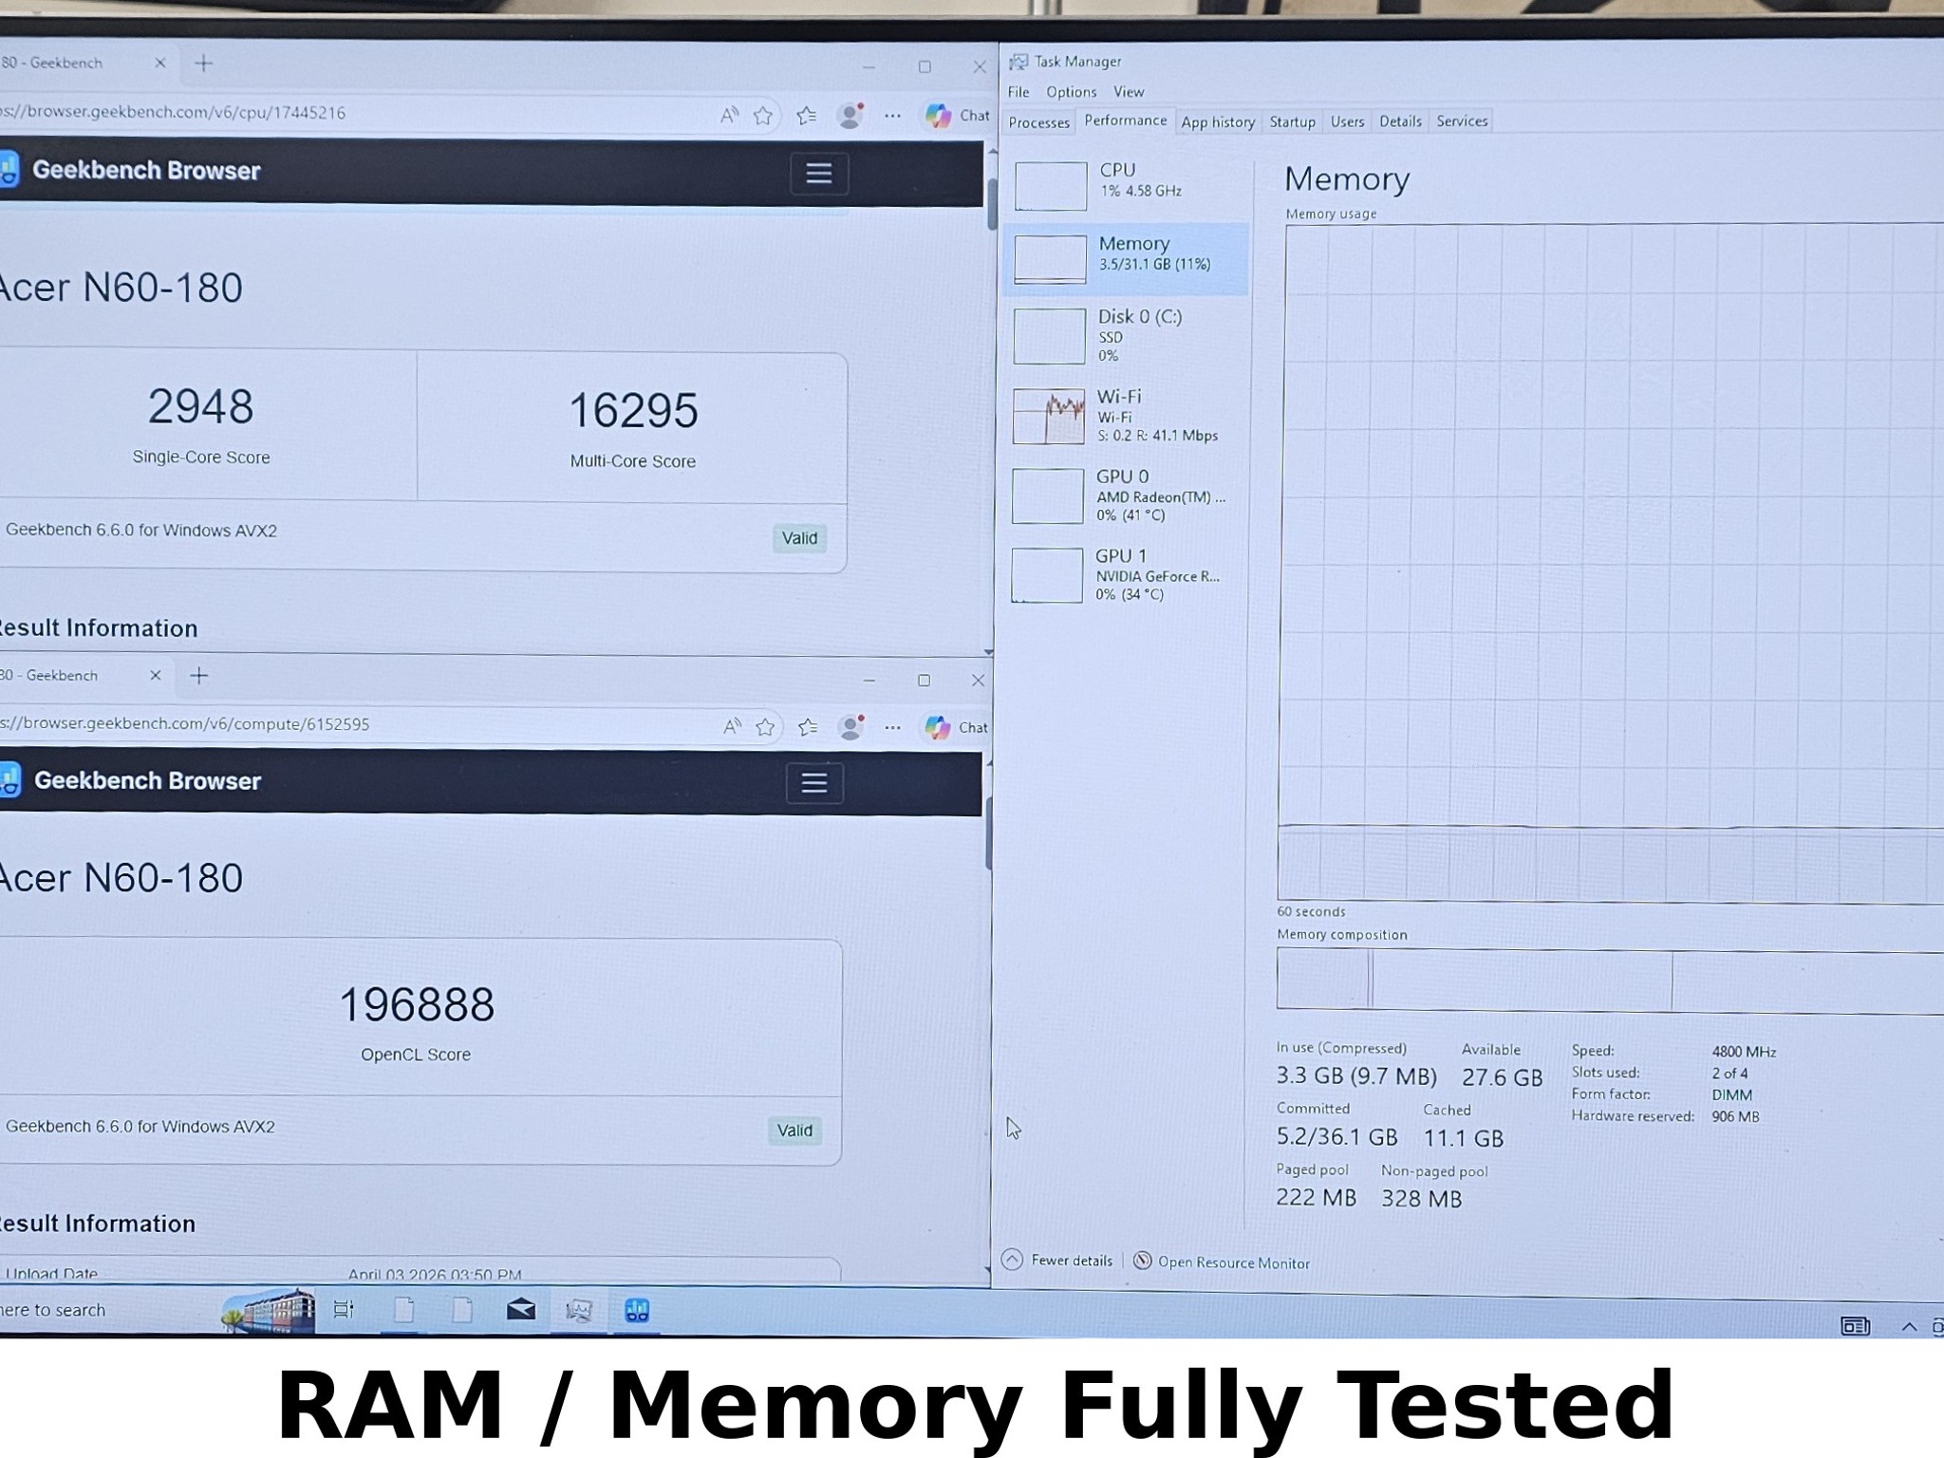Click the Memory composition bar
The width and height of the screenshot is (1944, 1458).
click(1611, 980)
